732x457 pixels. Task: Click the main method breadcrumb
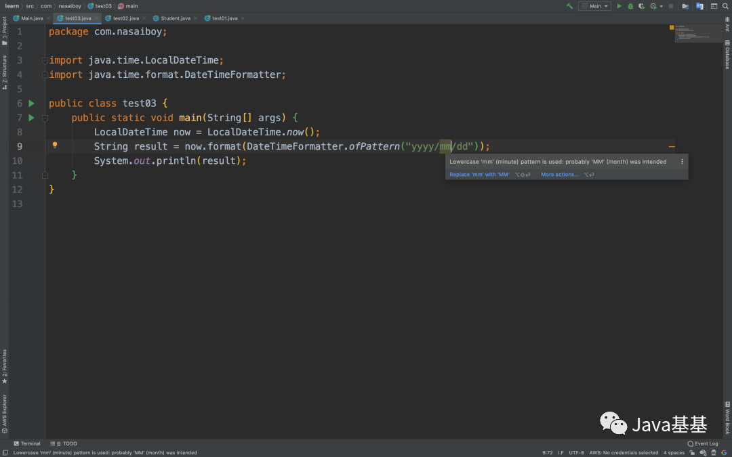click(x=128, y=6)
